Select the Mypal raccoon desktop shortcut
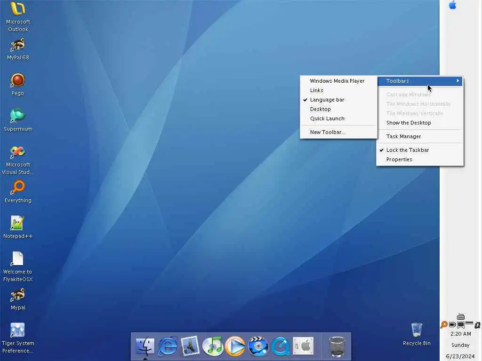482x361 pixels. point(18,299)
